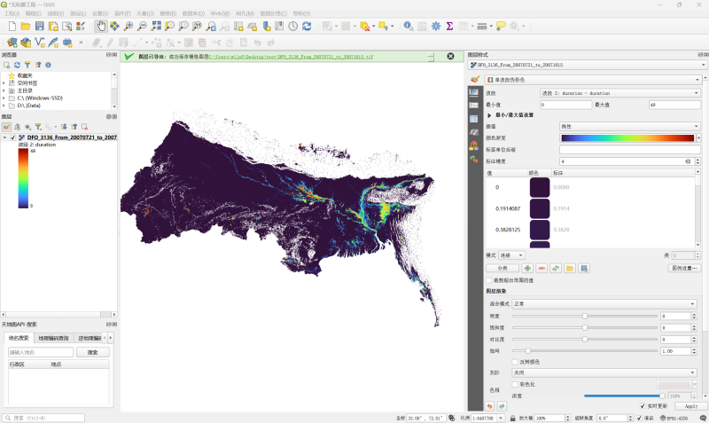
Task: Open the color ramp dropdown arrow
Action: coord(698,138)
